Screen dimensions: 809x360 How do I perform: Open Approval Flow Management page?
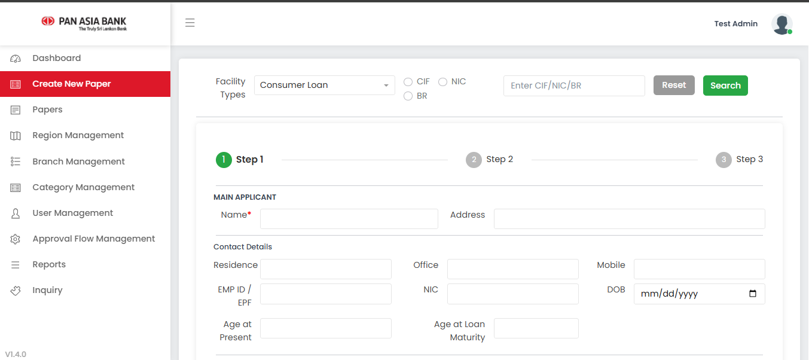(x=85, y=239)
